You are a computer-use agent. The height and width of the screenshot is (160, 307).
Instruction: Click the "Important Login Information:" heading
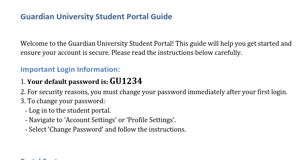[70, 70]
